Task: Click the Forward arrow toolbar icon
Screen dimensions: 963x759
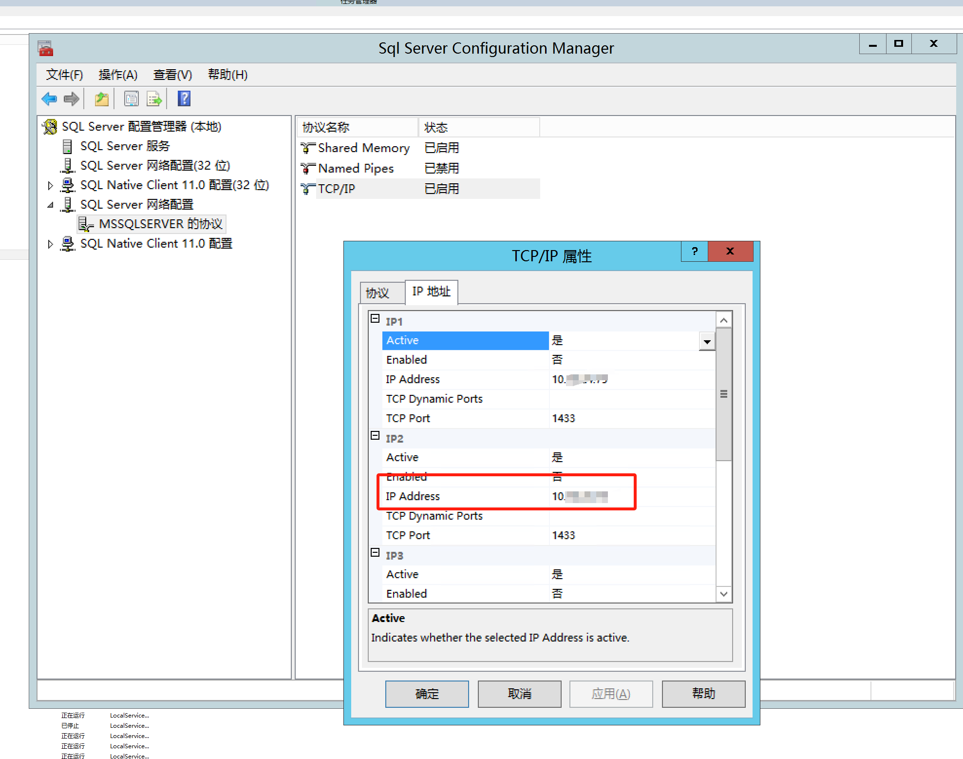Action: (72, 99)
